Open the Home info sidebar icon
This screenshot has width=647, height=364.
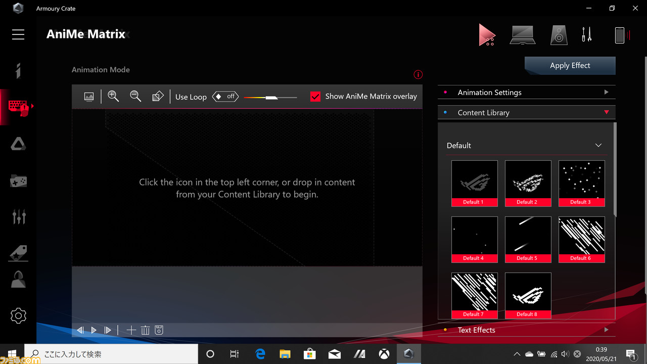pyautogui.click(x=18, y=71)
